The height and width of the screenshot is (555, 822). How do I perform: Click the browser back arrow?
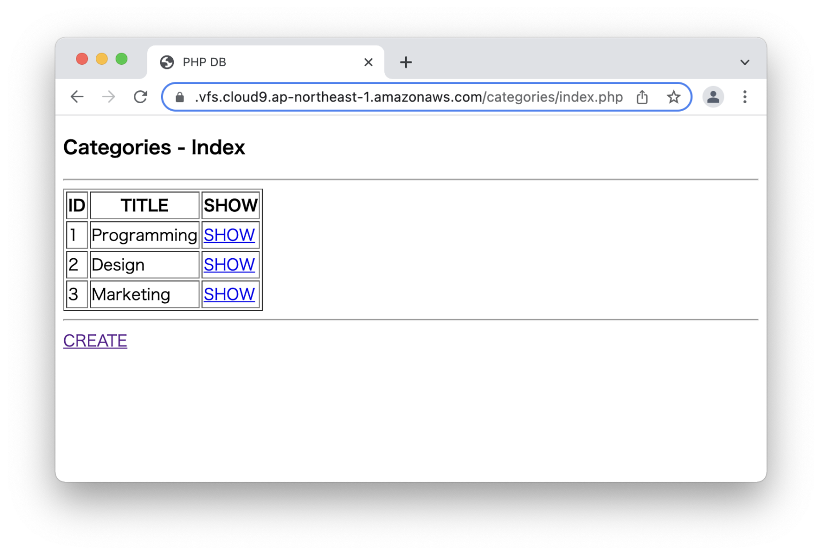(x=77, y=97)
